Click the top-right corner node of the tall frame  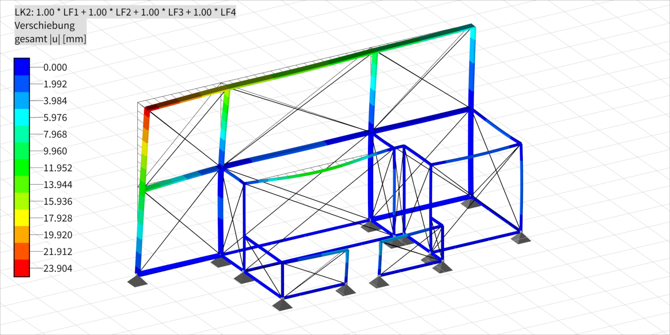[x=473, y=27]
